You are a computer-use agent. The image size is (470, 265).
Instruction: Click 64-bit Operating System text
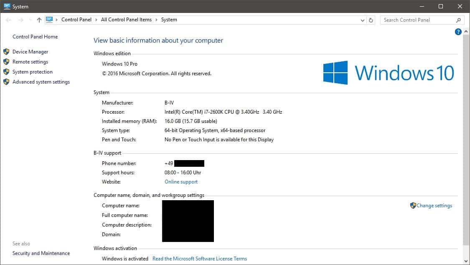click(x=215, y=130)
